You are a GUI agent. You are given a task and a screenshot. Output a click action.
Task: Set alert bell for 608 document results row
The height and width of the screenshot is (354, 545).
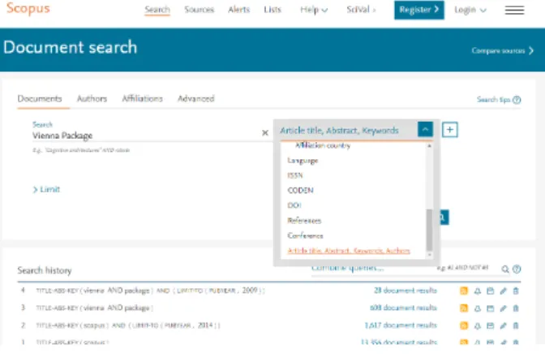coord(477,309)
